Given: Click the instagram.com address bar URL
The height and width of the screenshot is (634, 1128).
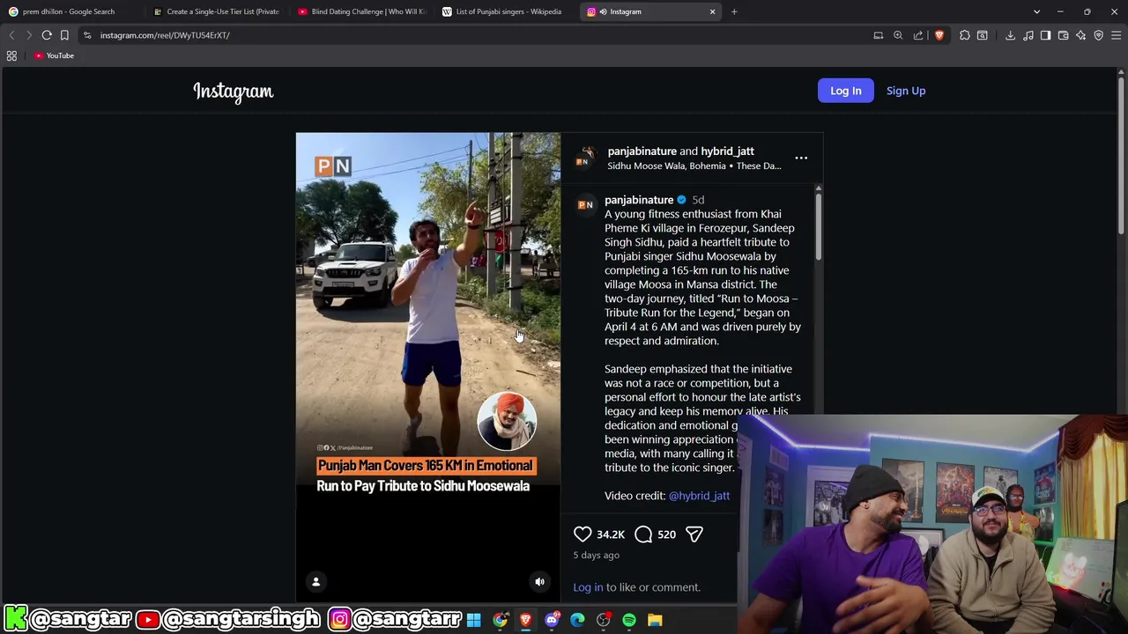Looking at the screenshot, I should coord(165,35).
